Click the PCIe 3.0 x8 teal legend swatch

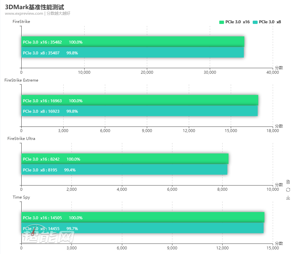tap(255, 22)
